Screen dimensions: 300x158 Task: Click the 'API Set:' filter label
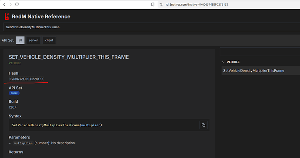pyautogui.click(x=8, y=40)
